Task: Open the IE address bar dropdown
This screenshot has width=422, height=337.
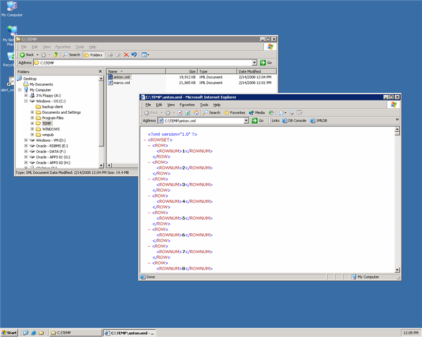Action: pos(246,121)
